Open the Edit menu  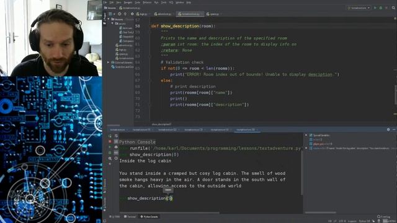(x=112, y=2)
